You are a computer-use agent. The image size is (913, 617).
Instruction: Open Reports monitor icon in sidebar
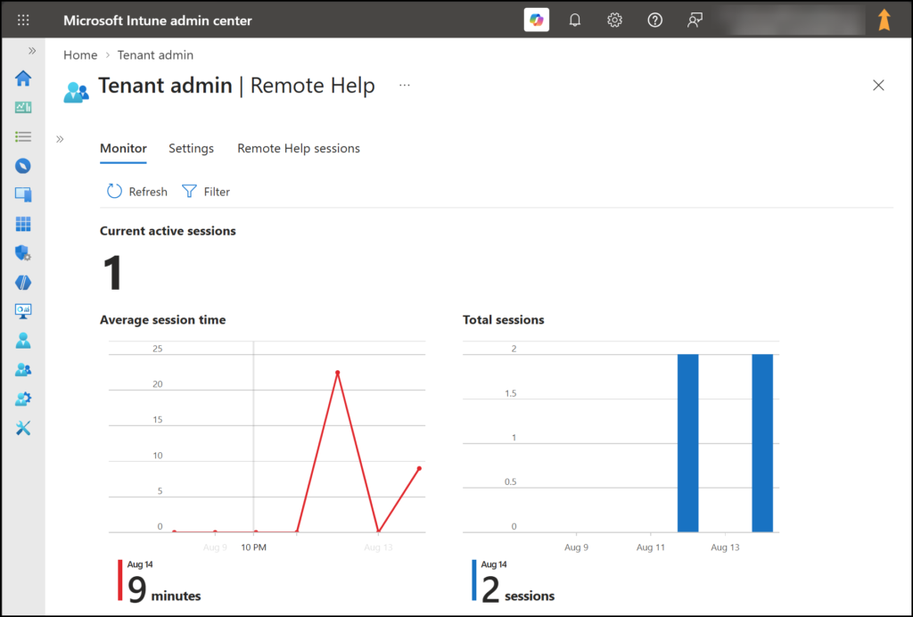[x=23, y=311]
